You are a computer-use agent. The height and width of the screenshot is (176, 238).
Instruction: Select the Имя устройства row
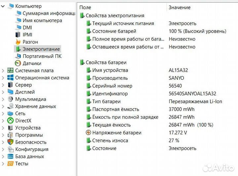158,70
